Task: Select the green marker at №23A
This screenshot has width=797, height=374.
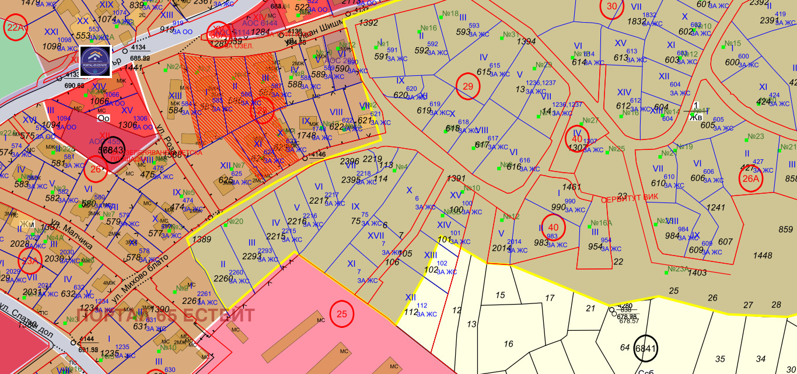Action: pos(666,273)
